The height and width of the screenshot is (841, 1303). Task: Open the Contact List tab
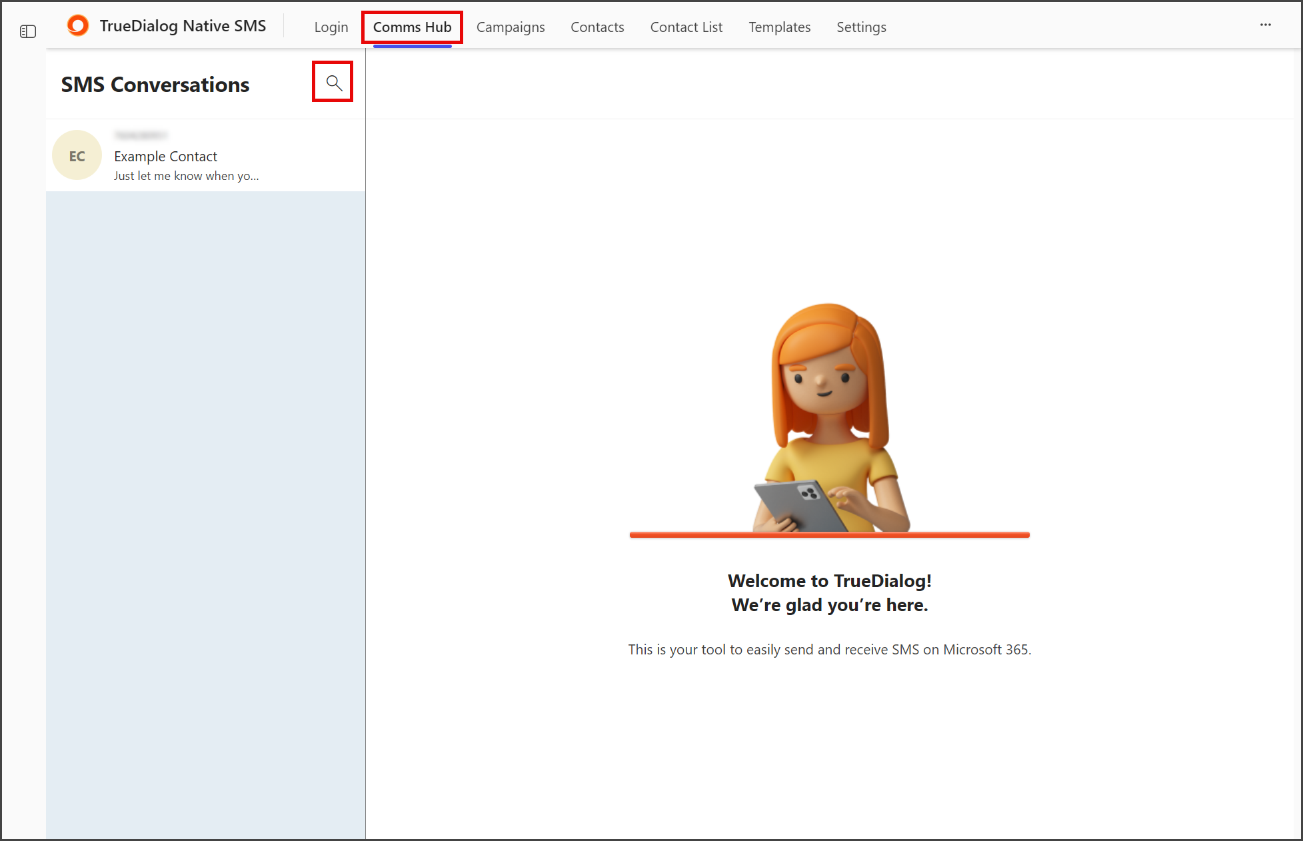point(686,27)
